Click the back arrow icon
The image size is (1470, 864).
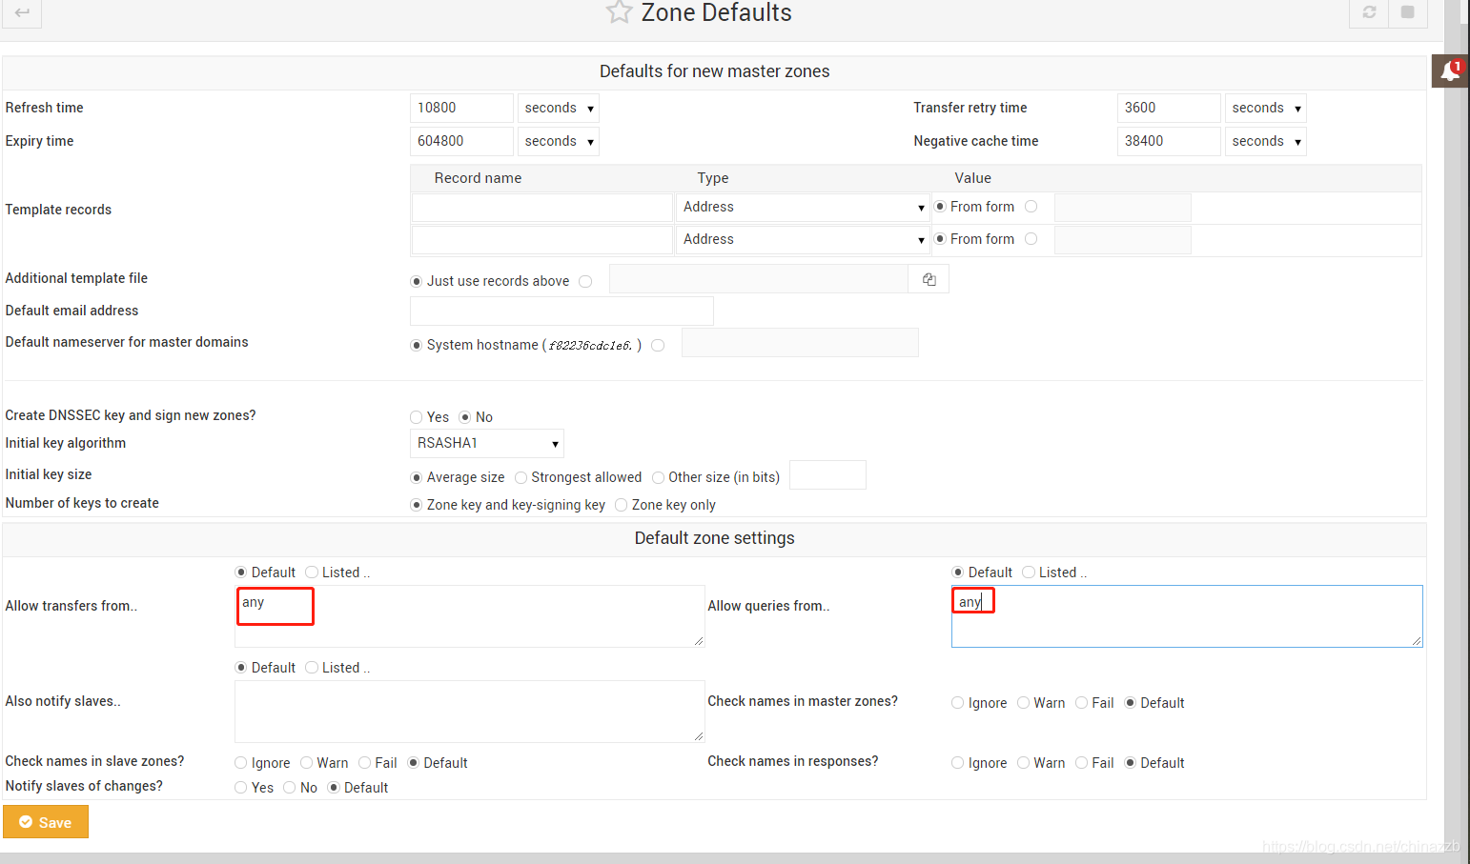tap(22, 12)
